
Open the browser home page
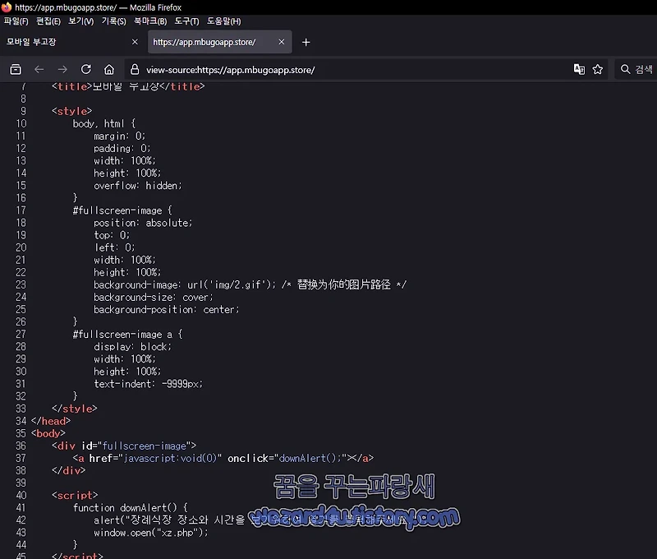(108, 69)
